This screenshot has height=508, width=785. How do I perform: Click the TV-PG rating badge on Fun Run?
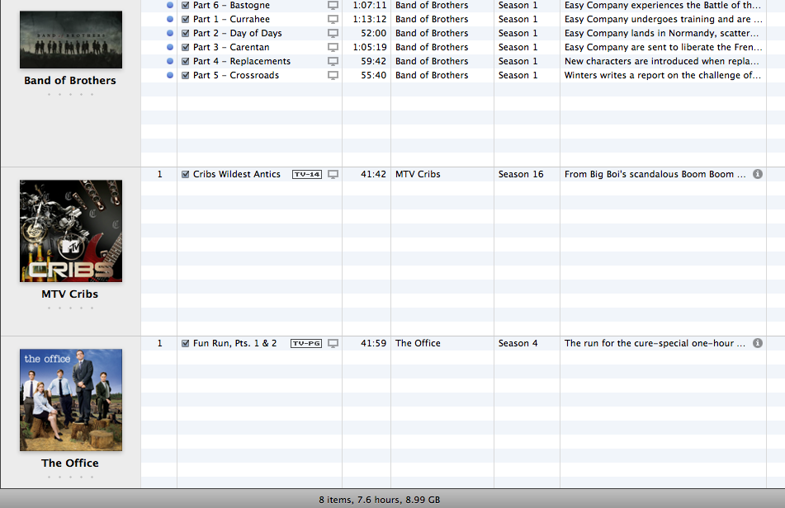coord(306,344)
